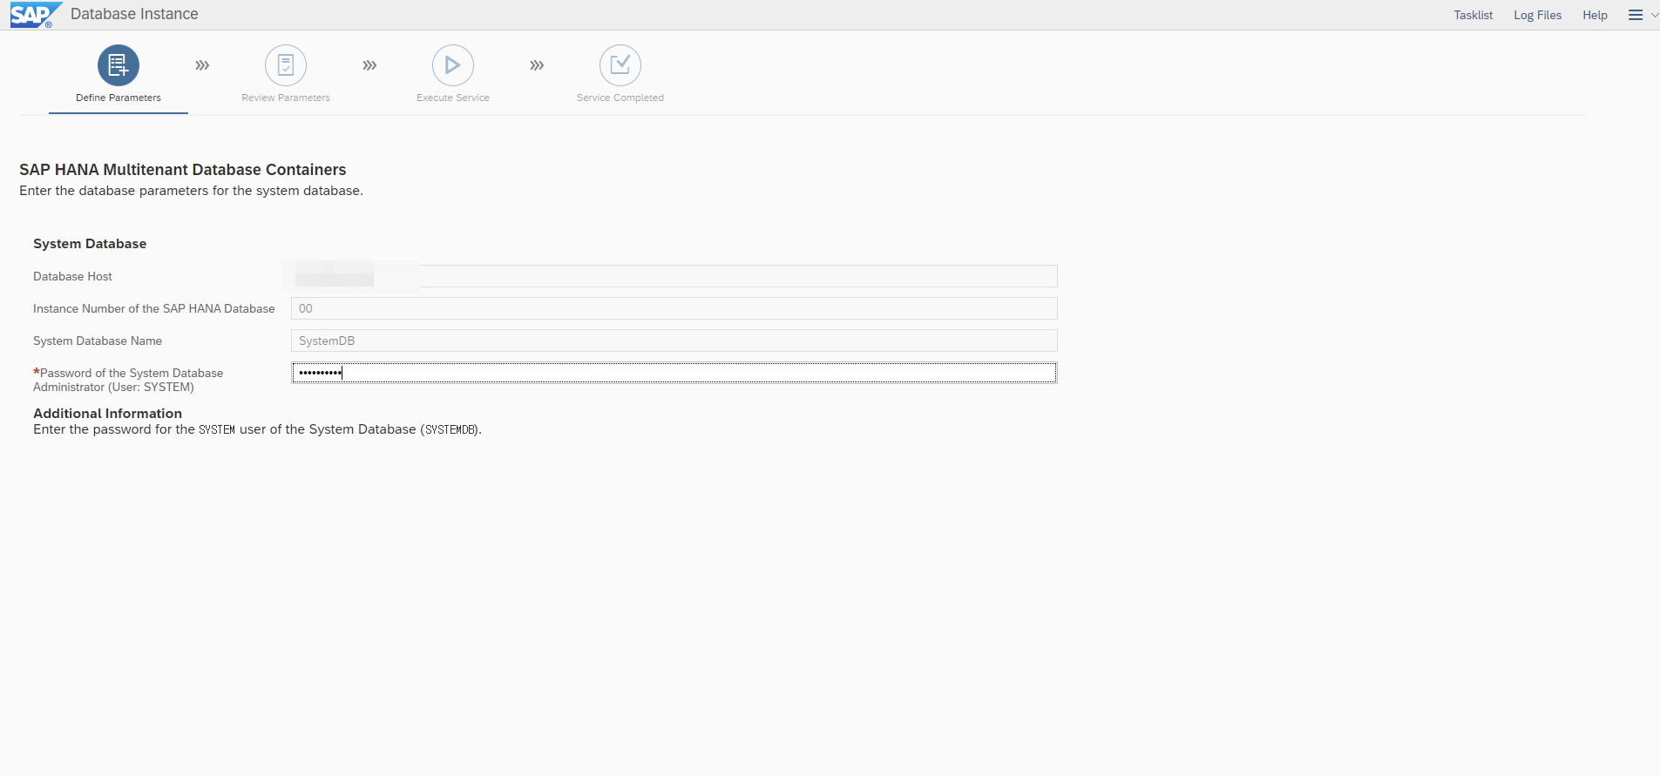1660x776 pixels.
Task: Open the hamburger menu icon
Action: [1636, 15]
